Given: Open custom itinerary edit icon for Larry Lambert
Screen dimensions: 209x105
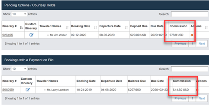Looking at the screenshot, I should pyautogui.click(x=28, y=90).
